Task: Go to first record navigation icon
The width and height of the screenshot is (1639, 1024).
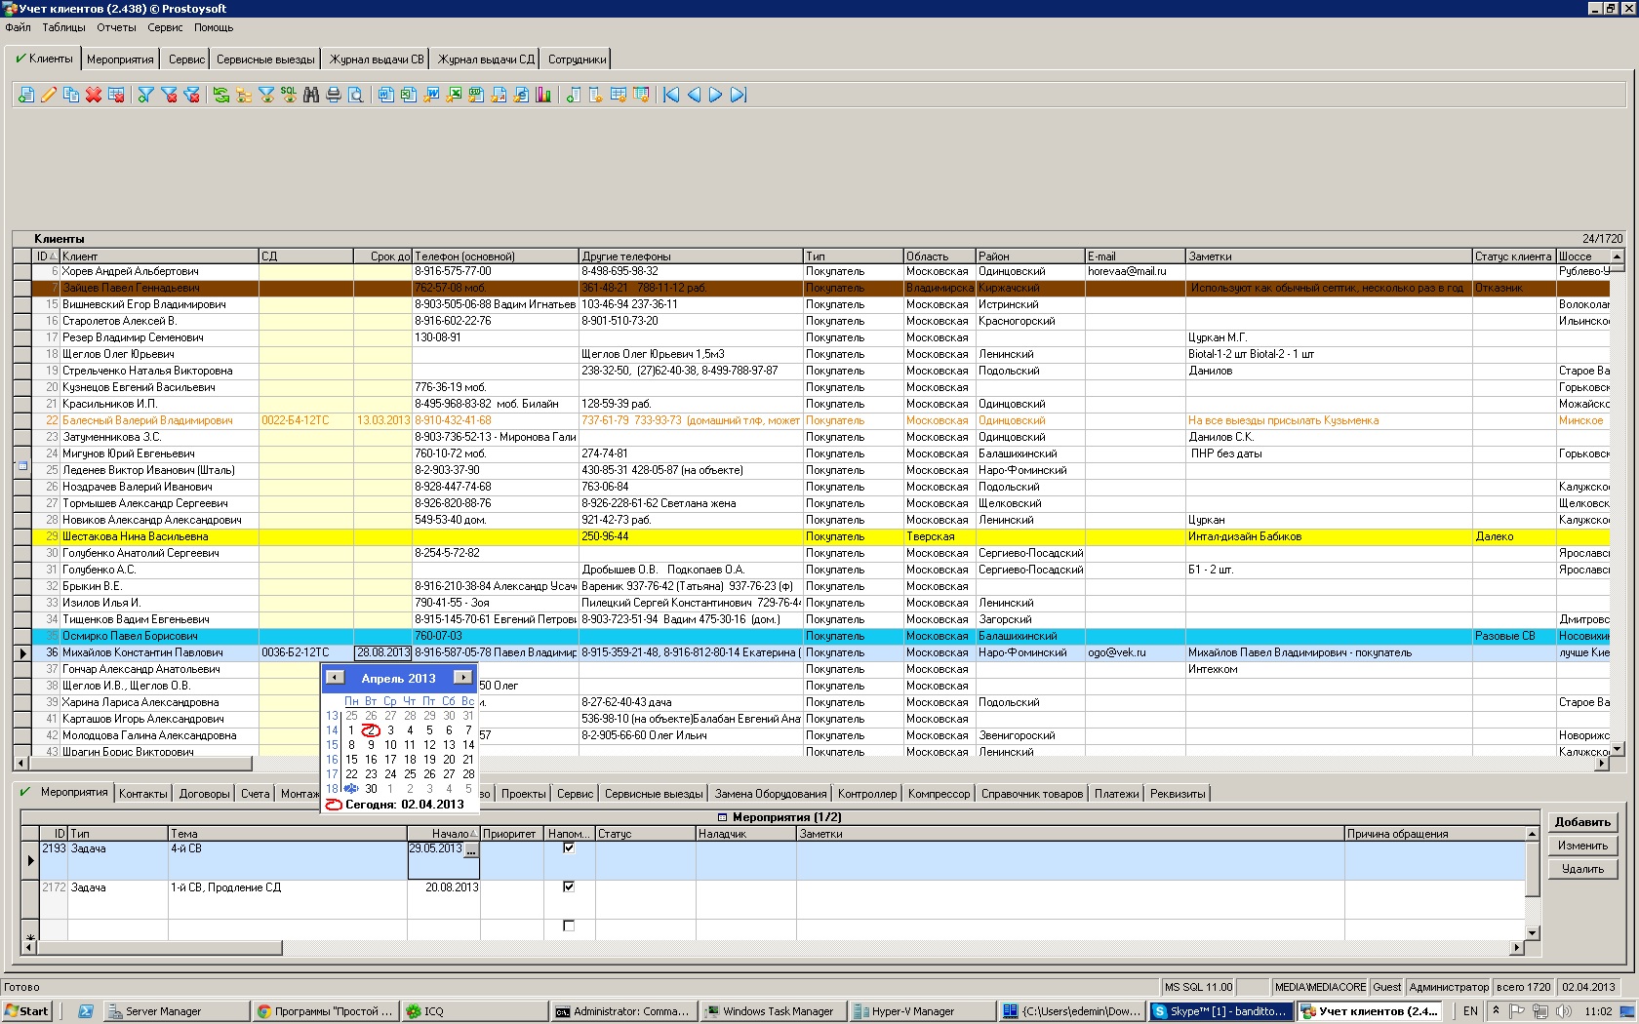Action: pos(671,95)
